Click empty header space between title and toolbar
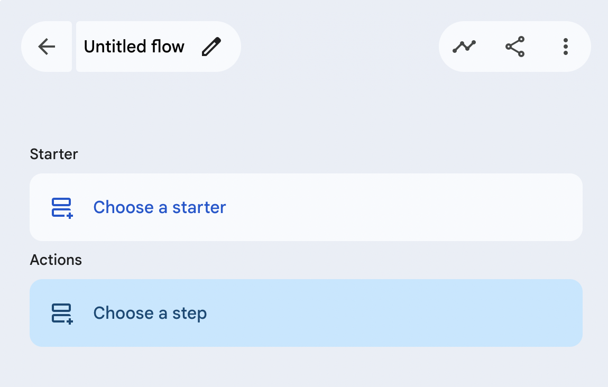 point(338,47)
